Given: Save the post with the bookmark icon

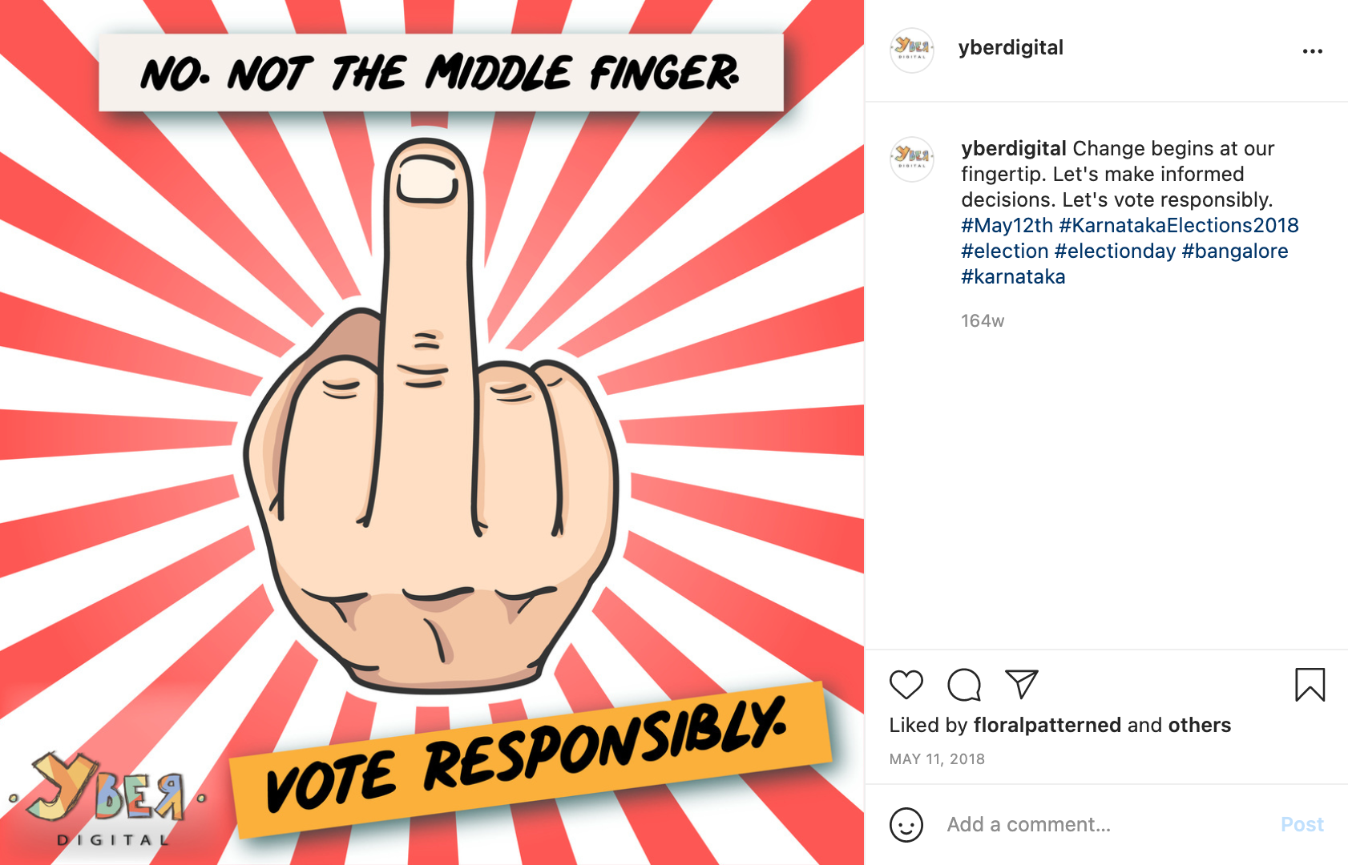Looking at the screenshot, I should click(x=1310, y=685).
